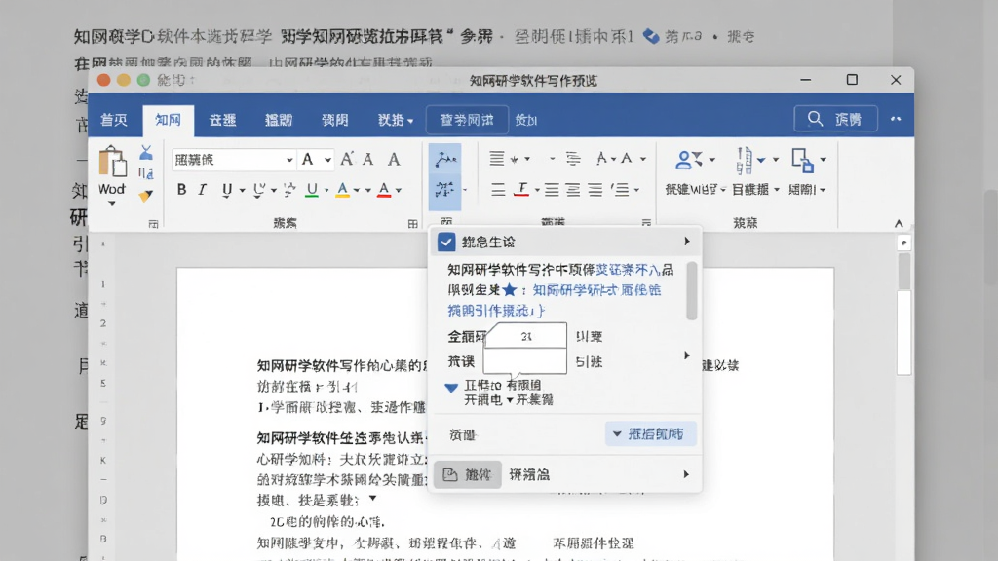998x561 pixels.
Task: Click the magnifier search icon in the tab bar
Action: (x=815, y=119)
